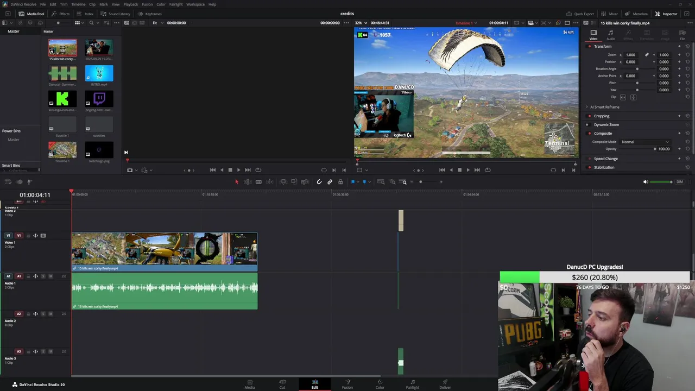Switch to the Audio inspector tab
The width and height of the screenshot is (695, 391).
point(610,35)
